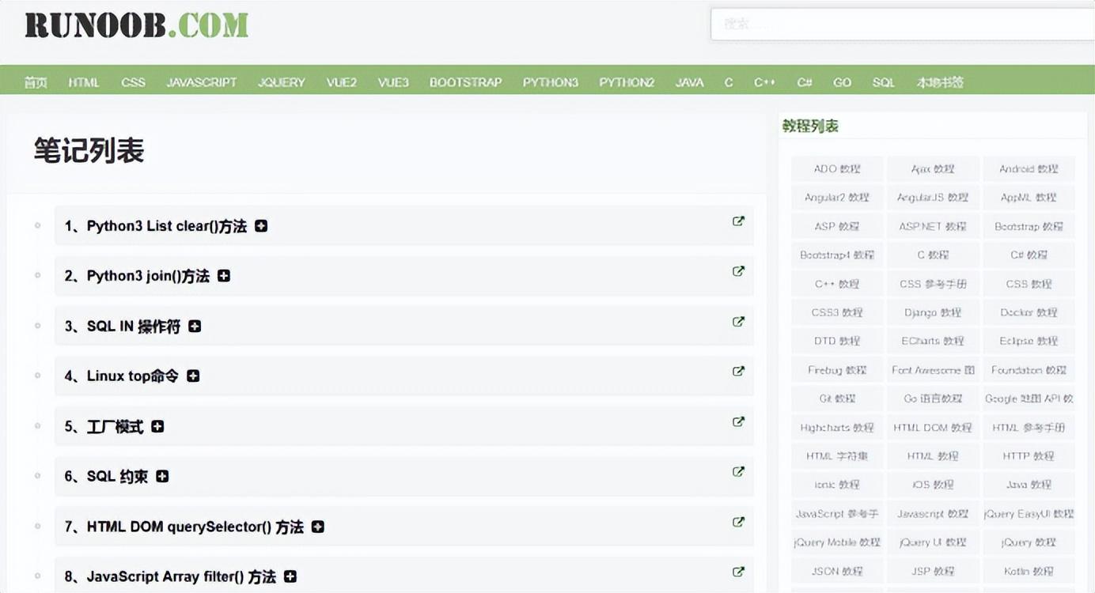Open external link for SQL IN 操作符
The height and width of the screenshot is (593, 1095).
738,322
